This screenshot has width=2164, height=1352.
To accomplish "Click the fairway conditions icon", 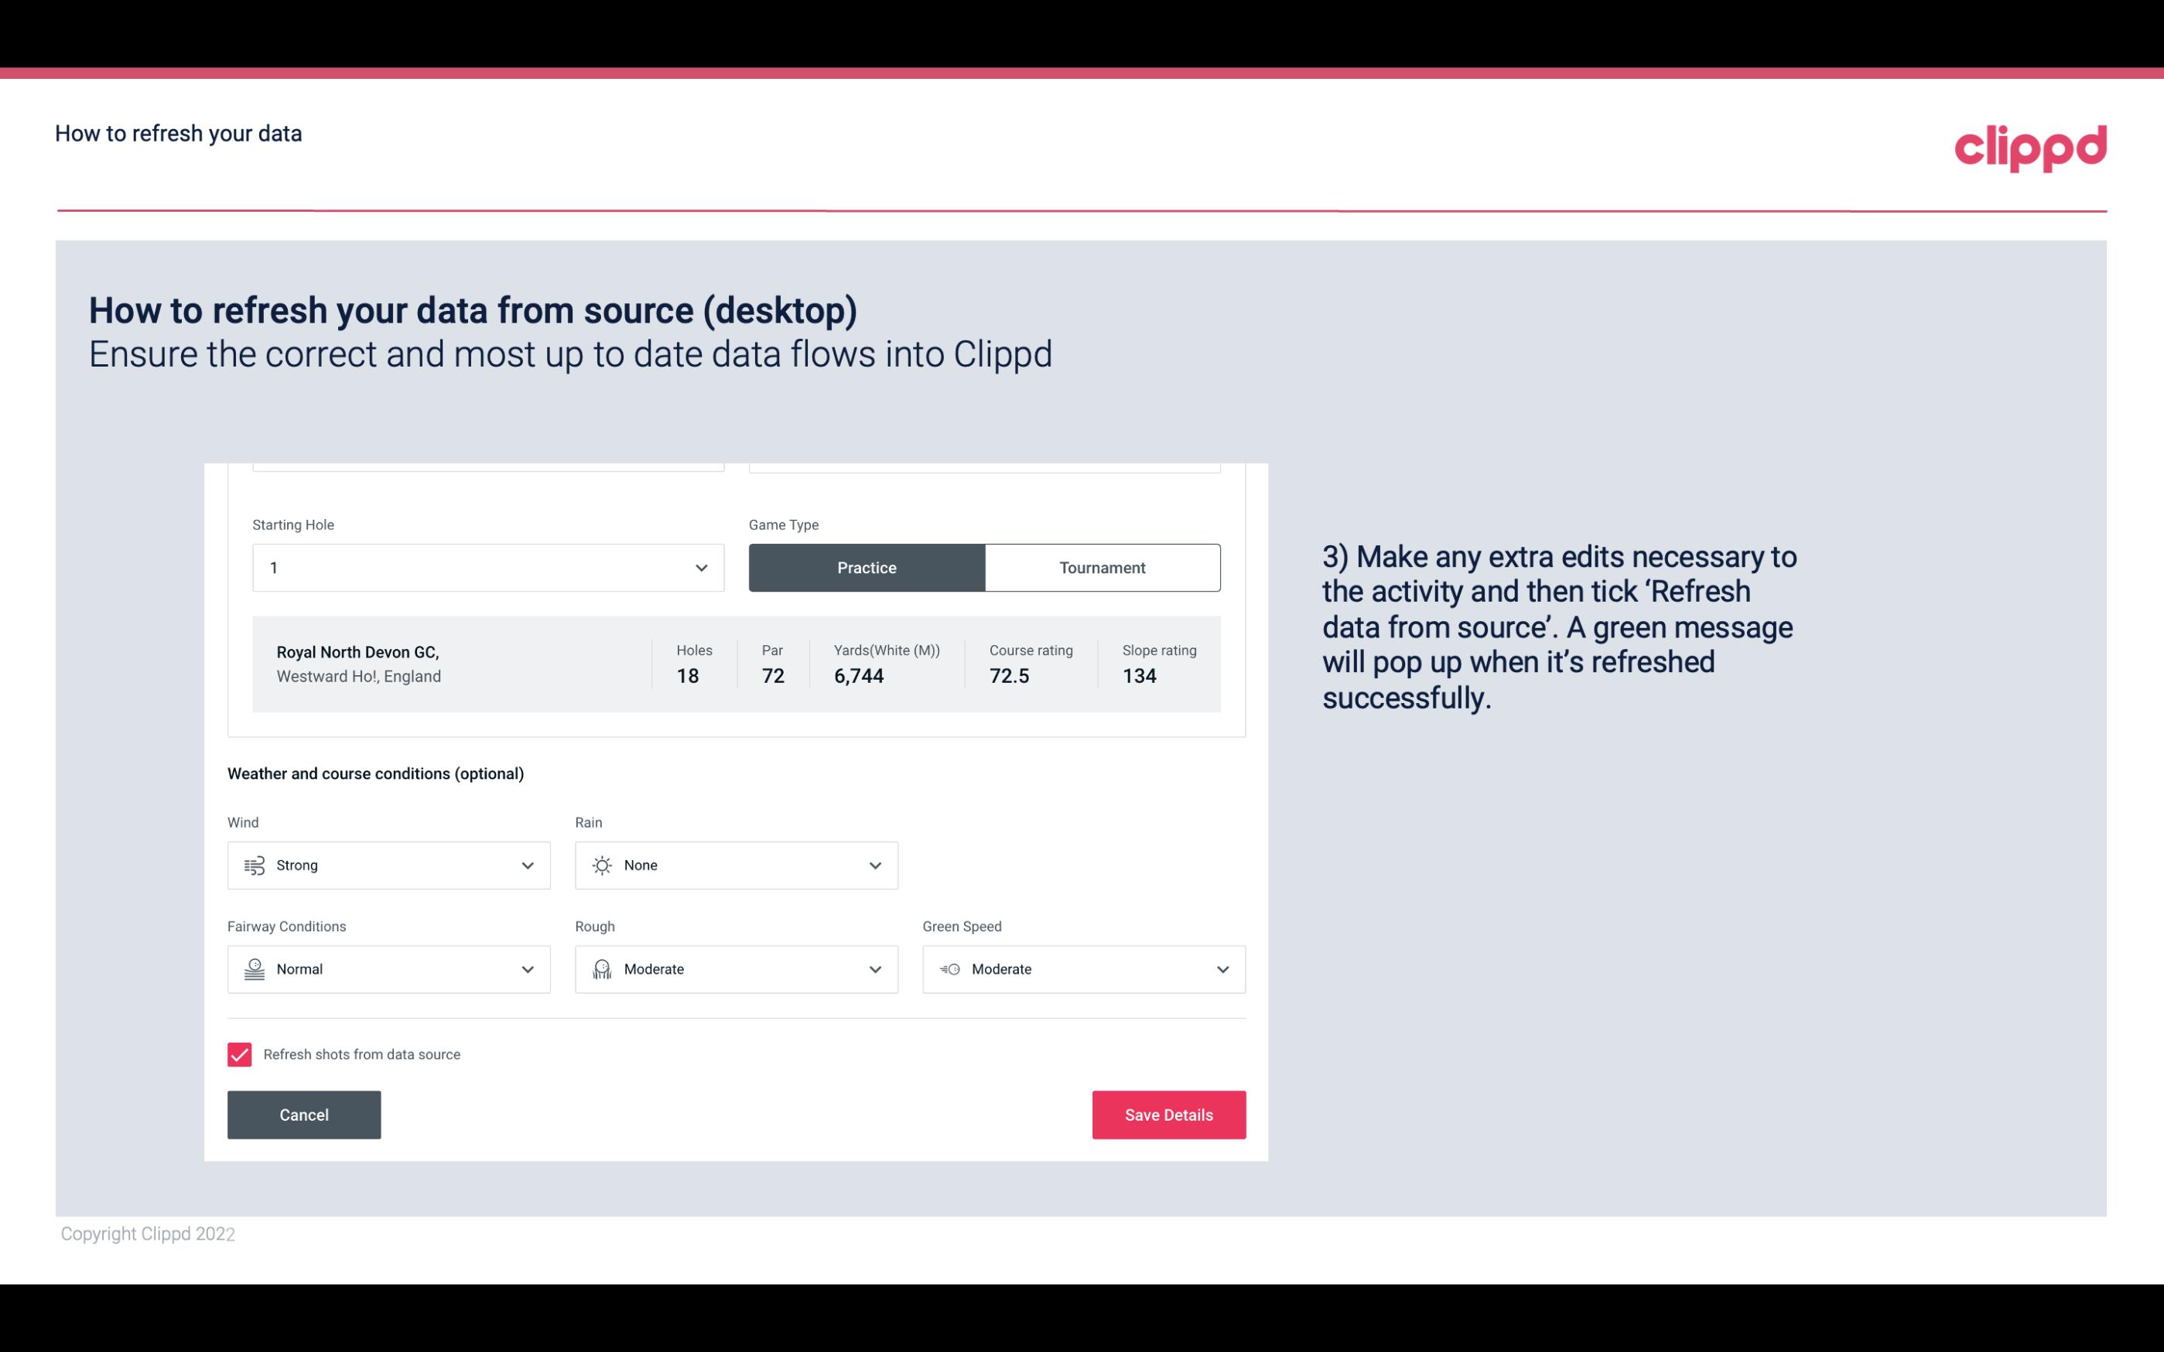I will click(x=252, y=969).
